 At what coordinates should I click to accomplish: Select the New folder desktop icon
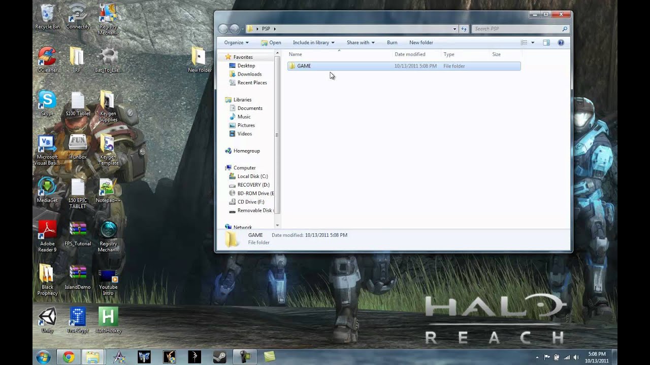200,60
